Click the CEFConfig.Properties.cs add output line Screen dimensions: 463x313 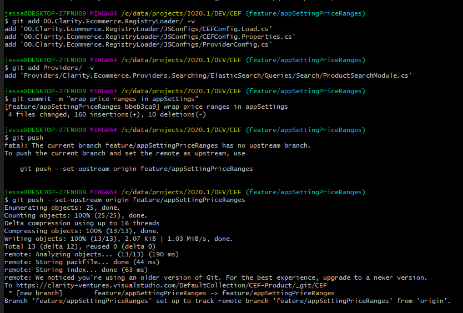[x=150, y=37]
